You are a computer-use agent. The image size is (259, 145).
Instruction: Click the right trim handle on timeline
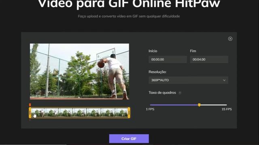point(129,113)
